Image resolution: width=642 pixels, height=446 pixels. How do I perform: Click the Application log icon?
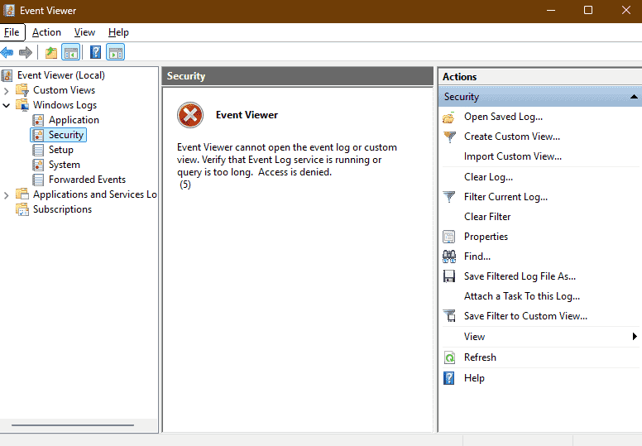click(x=38, y=120)
